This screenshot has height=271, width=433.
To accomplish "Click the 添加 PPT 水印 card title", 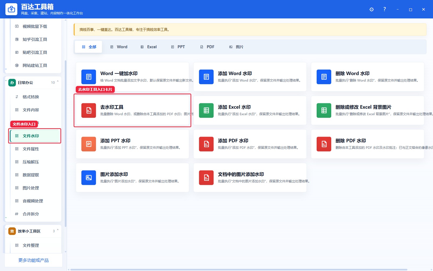I will click(x=115, y=141).
